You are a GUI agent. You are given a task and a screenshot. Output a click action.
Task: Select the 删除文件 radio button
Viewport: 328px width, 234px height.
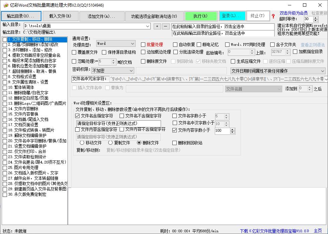click(x=139, y=143)
